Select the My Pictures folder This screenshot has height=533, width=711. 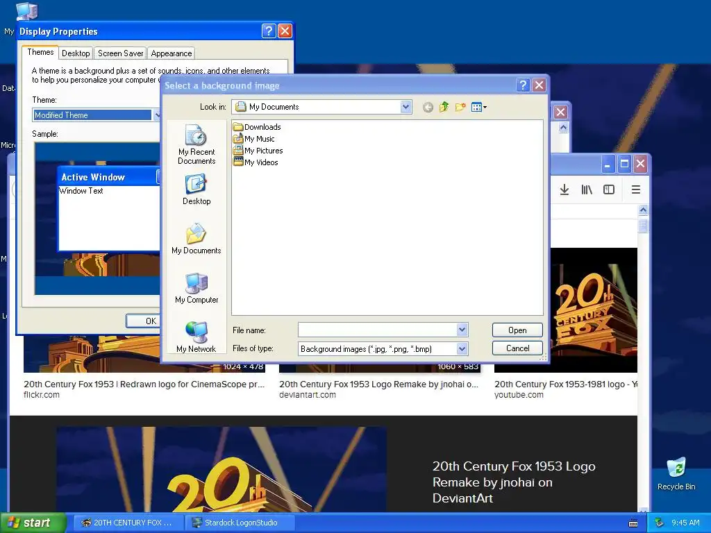tap(258, 151)
